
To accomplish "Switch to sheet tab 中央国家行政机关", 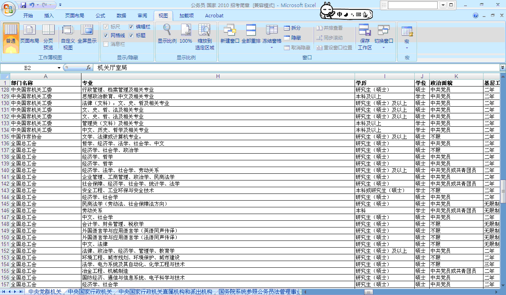I will [90, 292].
